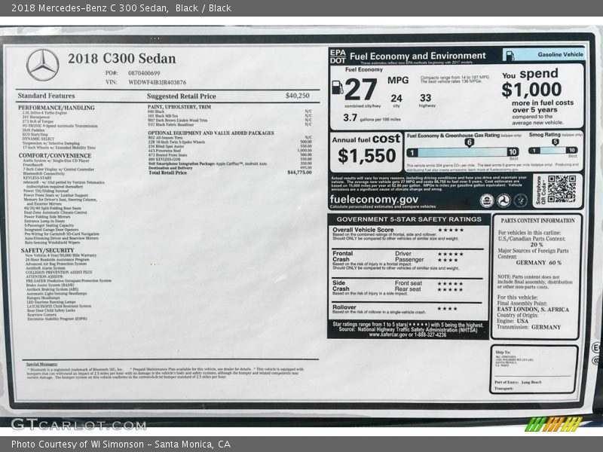
Task: Click the COMFORT/CONVENIENCE heading
Action: 55,156
